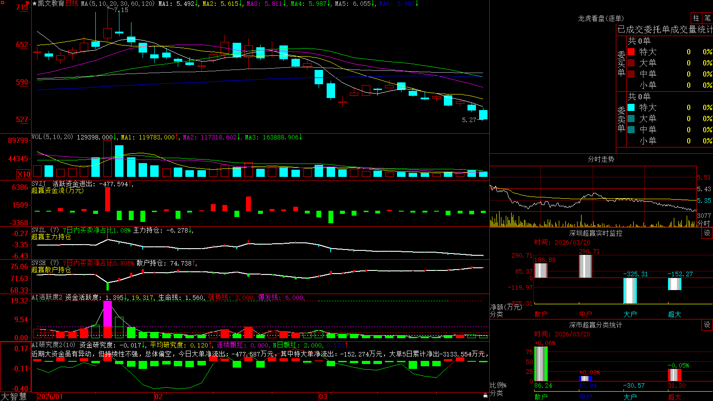Image resolution: width=713 pixels, height=401 pixels.
Task: Click the 深圳超赢实时监控 panel title
Action: tap(595, 233)
